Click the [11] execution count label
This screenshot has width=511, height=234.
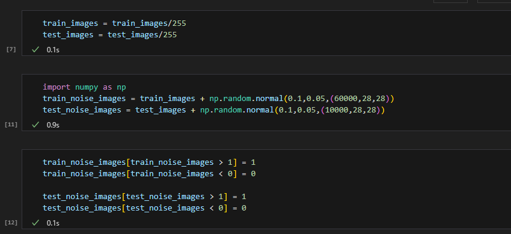pyautogui.click(x=11, y=125)
